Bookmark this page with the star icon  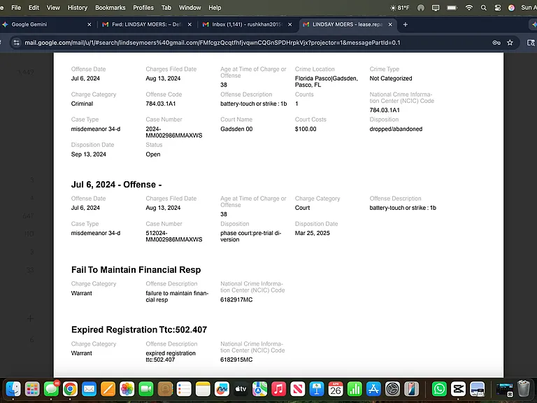pos(510,43)
